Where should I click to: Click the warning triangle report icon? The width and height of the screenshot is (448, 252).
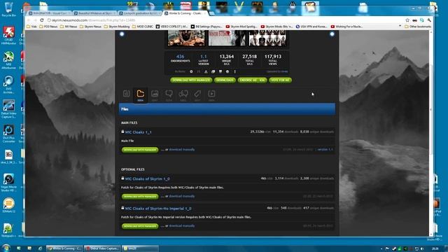(206, 71)
